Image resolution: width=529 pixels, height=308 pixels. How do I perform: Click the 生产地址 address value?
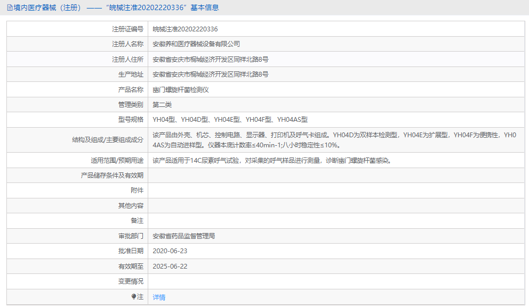click(x=211, y=74)
